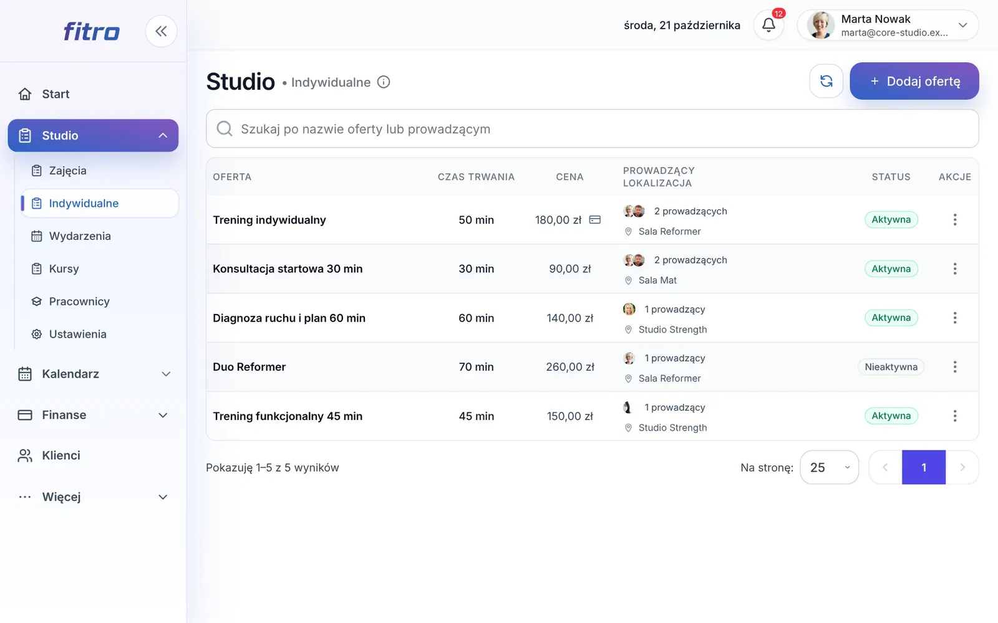Open actions menu for Konsultacja startowa 30 min
Screen dimensions: 998x623
pyautogui.click(x=954, y=269)
